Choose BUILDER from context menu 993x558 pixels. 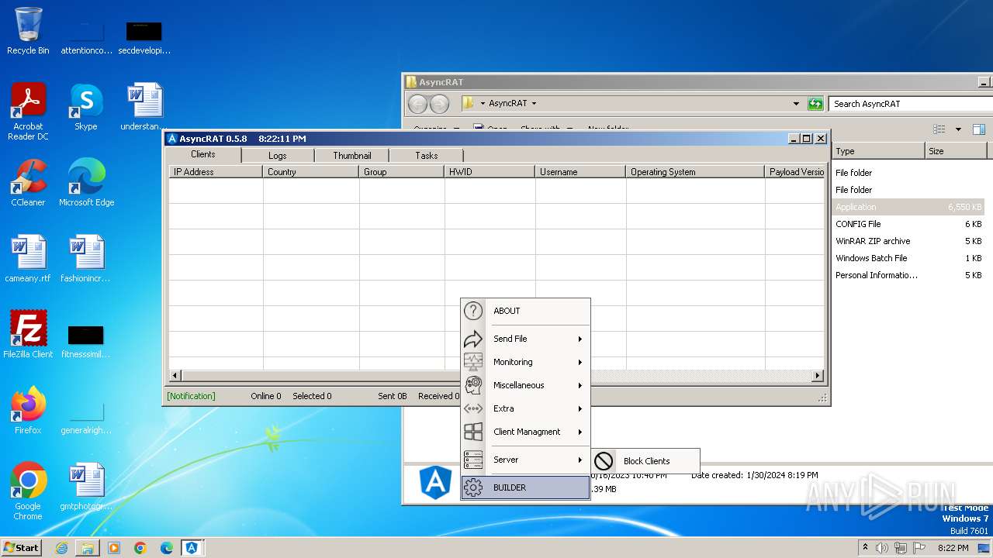[x=525, y=487]
